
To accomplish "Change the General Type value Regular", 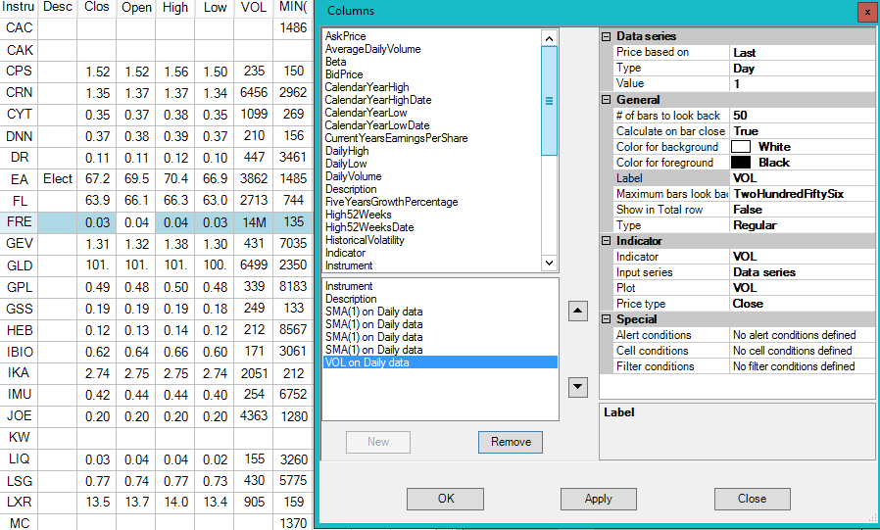I will click(802, 225).
